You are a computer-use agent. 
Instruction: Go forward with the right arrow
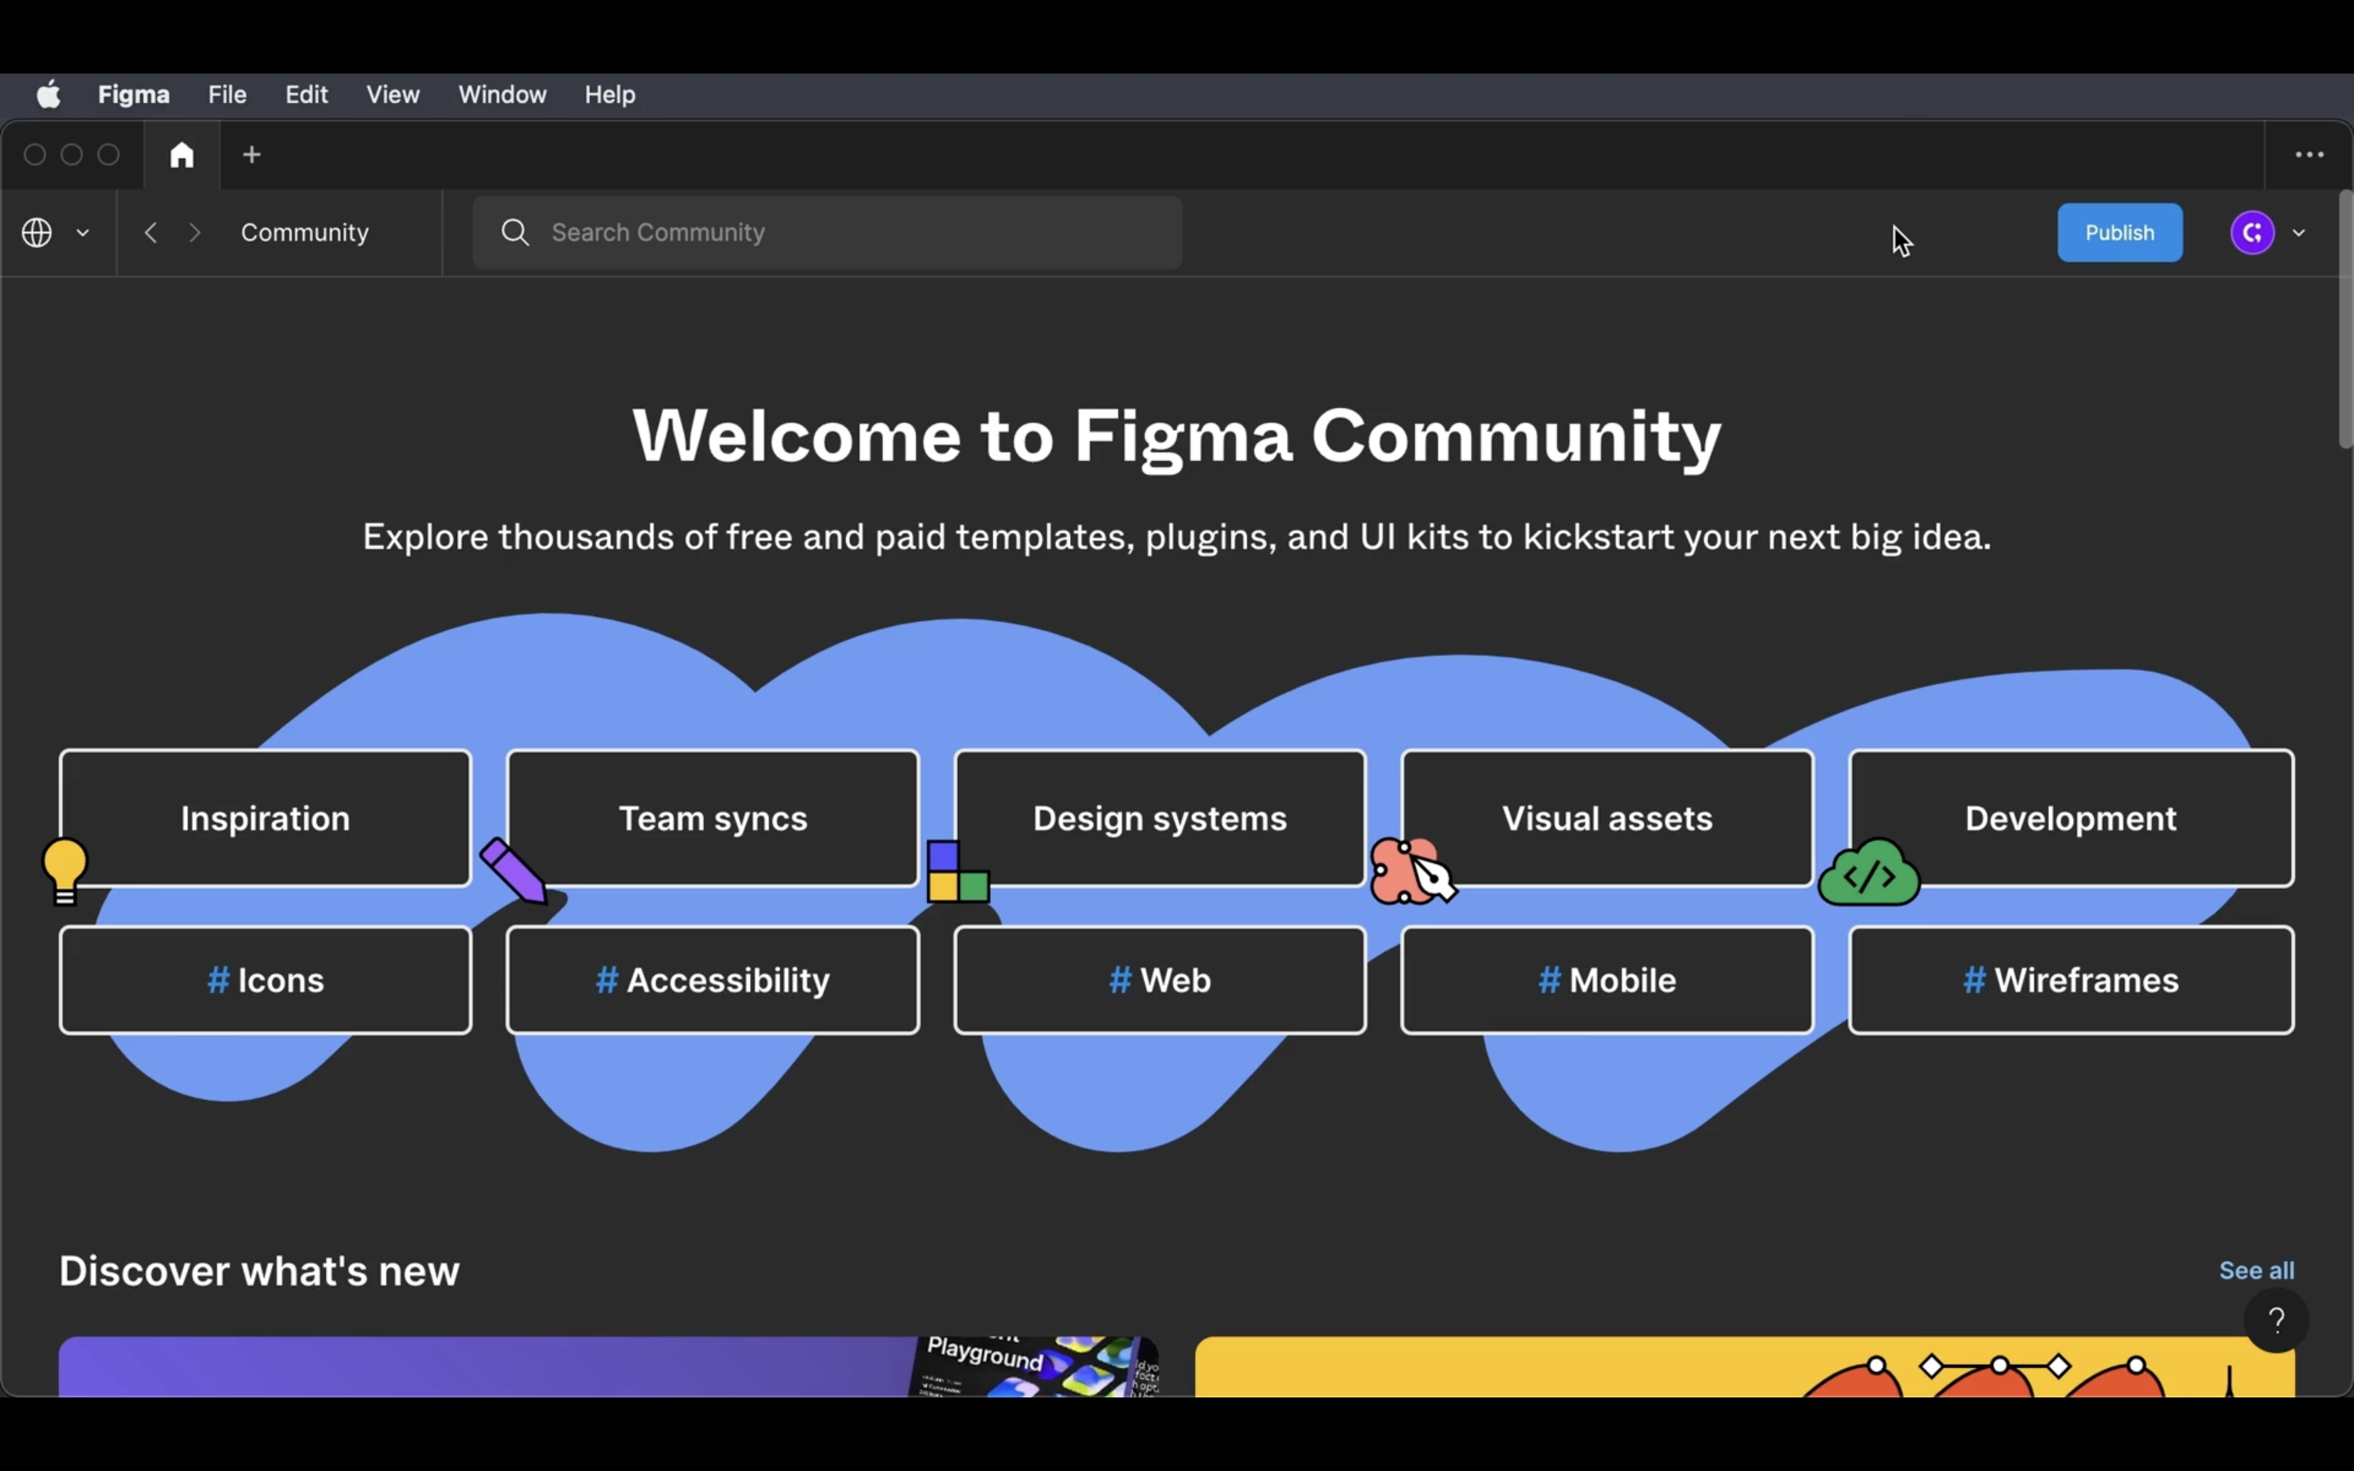point(195,233)
